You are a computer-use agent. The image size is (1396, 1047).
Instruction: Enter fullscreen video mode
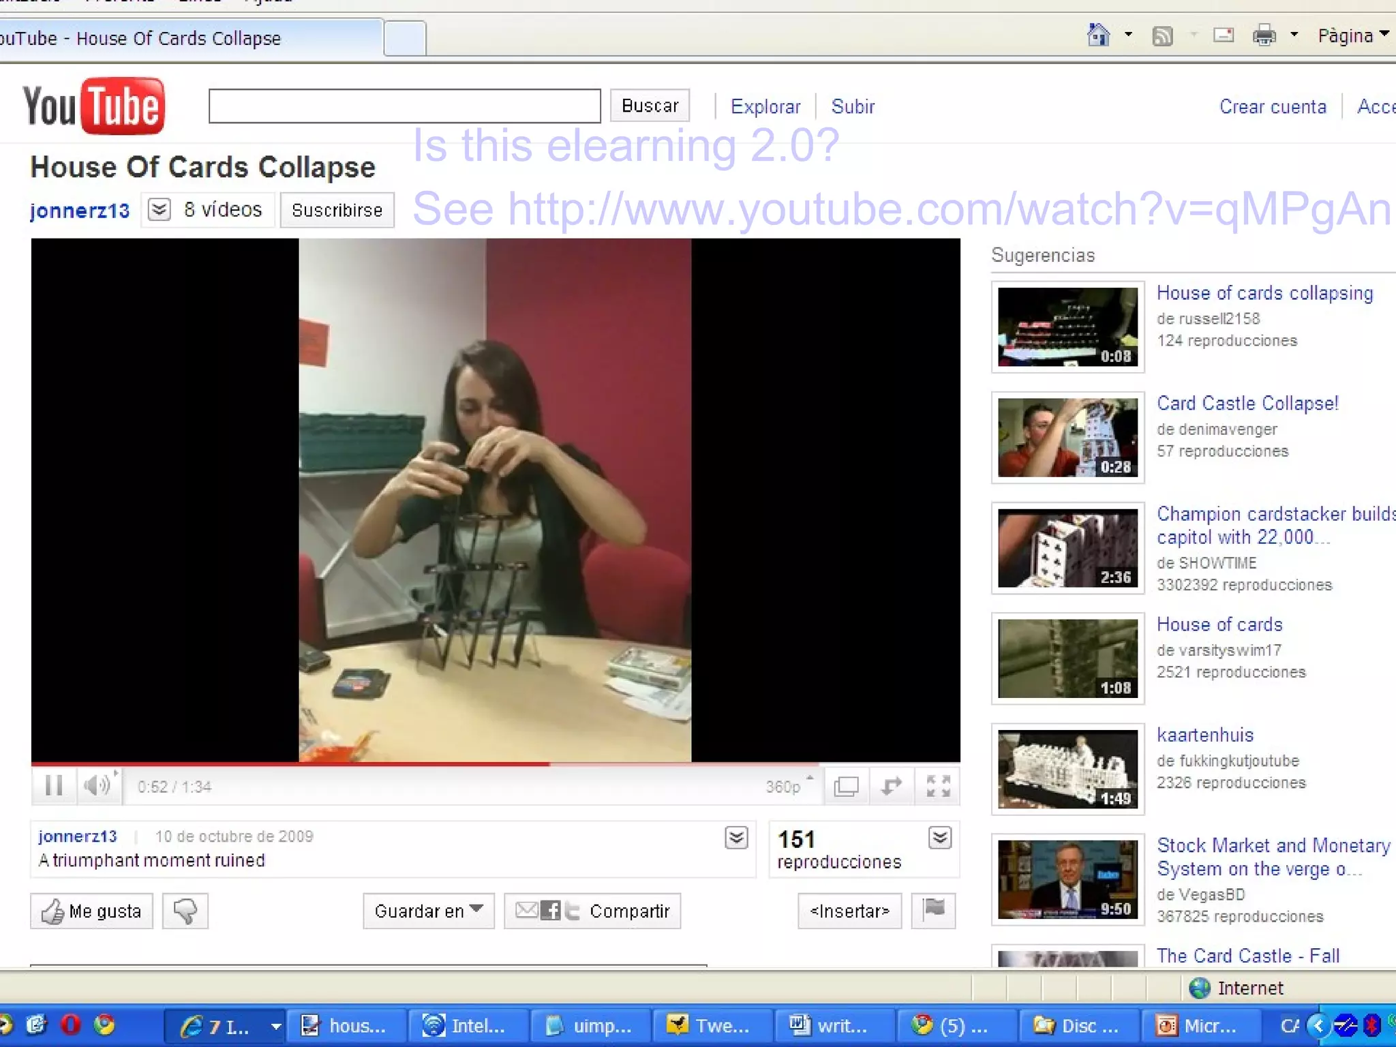(x=938, y=786)
